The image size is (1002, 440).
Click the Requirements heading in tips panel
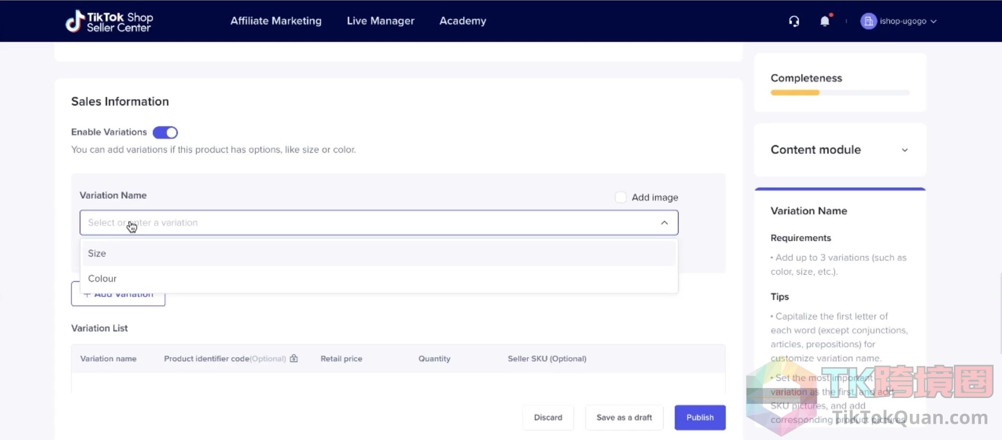coord(801,238)
